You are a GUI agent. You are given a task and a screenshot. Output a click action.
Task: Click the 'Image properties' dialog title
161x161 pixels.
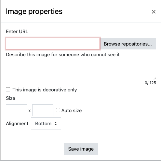[34, 11]
